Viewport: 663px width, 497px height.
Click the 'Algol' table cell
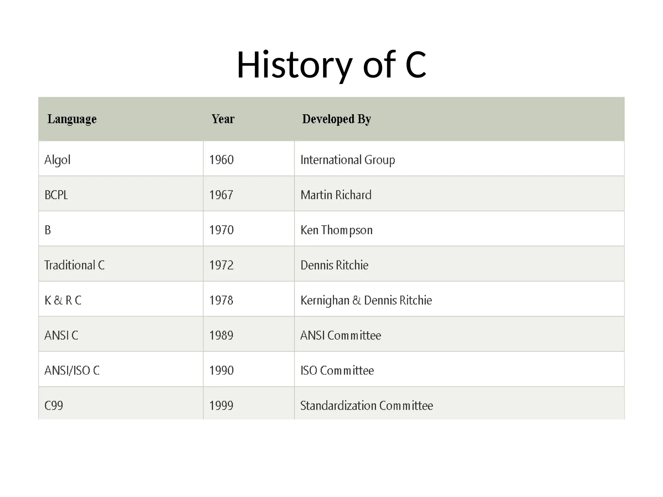click(58, 160)
